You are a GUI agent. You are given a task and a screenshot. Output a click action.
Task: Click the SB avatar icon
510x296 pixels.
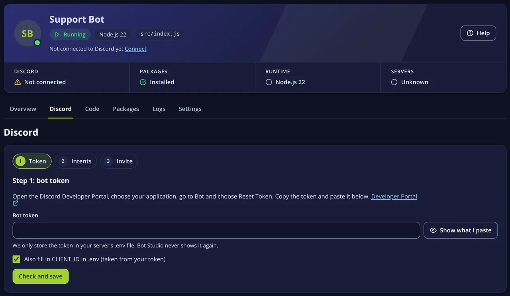click(27, 33)
